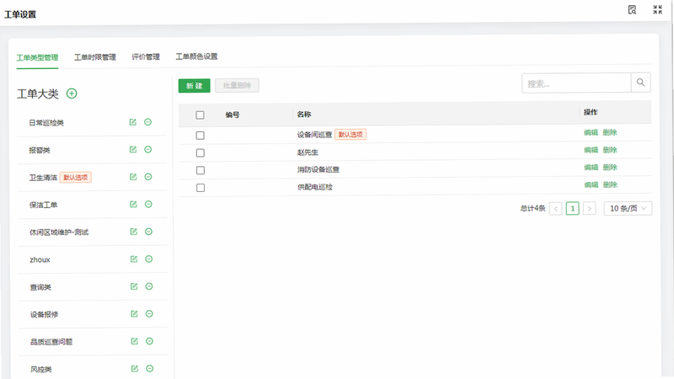This screenshot has height=379, width=674.
Task: Add a new 工单大类 with plus icon
Action: (x=72, y=93)
